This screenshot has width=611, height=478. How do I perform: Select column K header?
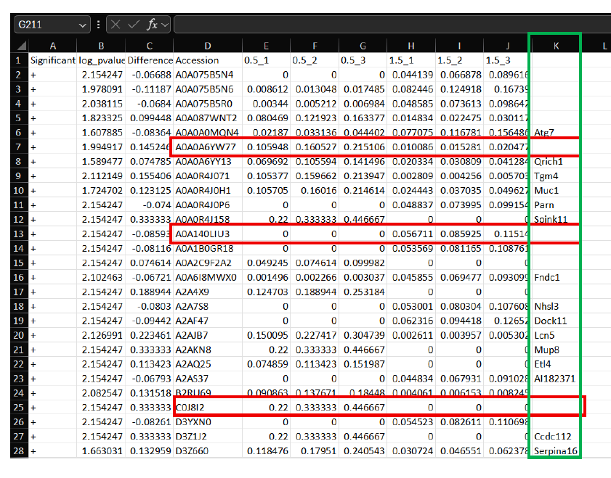tap(556, 46)
